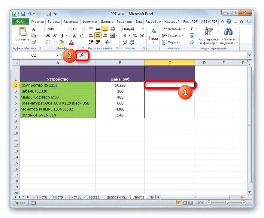This screenshot has width=264, height=218.
Task: Apply currency $ number format
Action: [125, 36]
